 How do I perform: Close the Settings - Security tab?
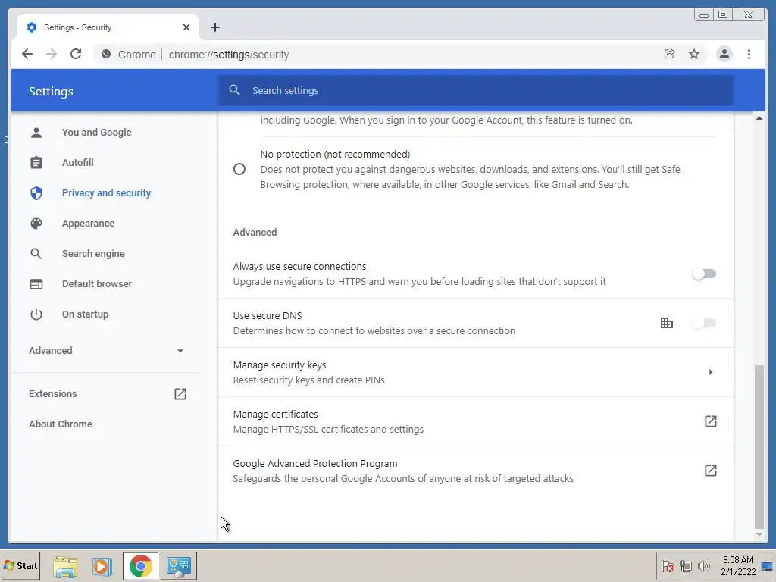tap(186, 27)
